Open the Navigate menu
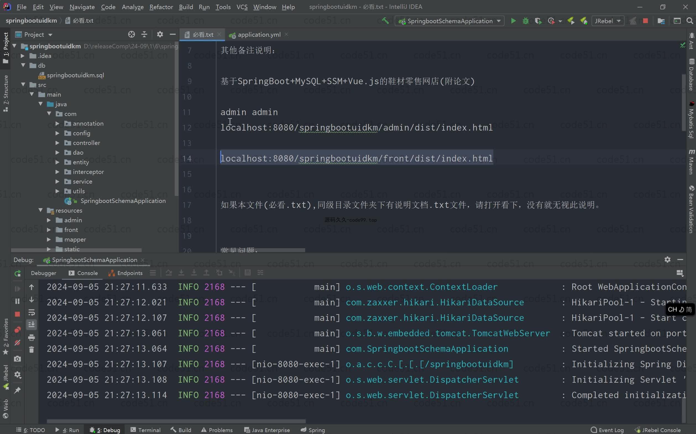The image size is (696, 434). (82, 7)
